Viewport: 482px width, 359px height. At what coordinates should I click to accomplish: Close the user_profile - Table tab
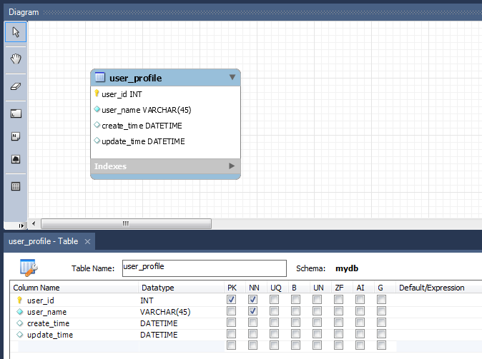(x=87, y=242)
